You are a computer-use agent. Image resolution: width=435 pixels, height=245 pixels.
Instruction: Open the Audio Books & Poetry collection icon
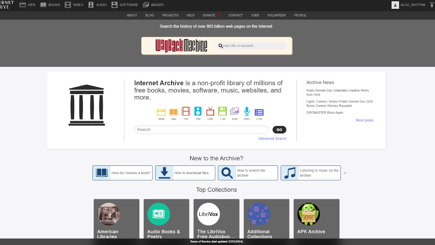pos(159,214)
